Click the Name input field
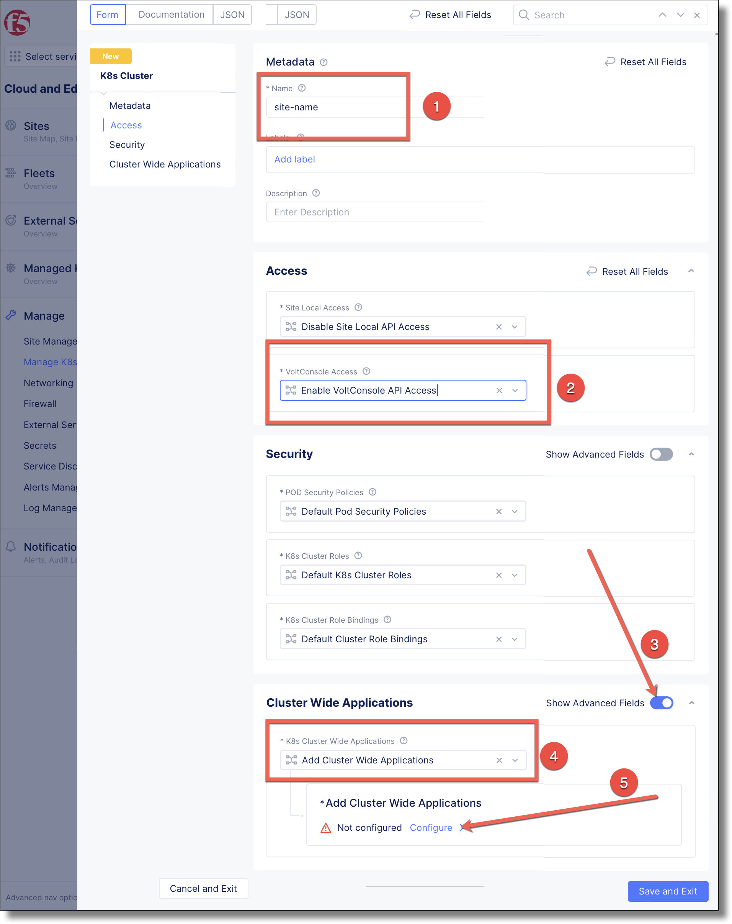Viewport: 732px width, 924px height. tap(375, 107)
